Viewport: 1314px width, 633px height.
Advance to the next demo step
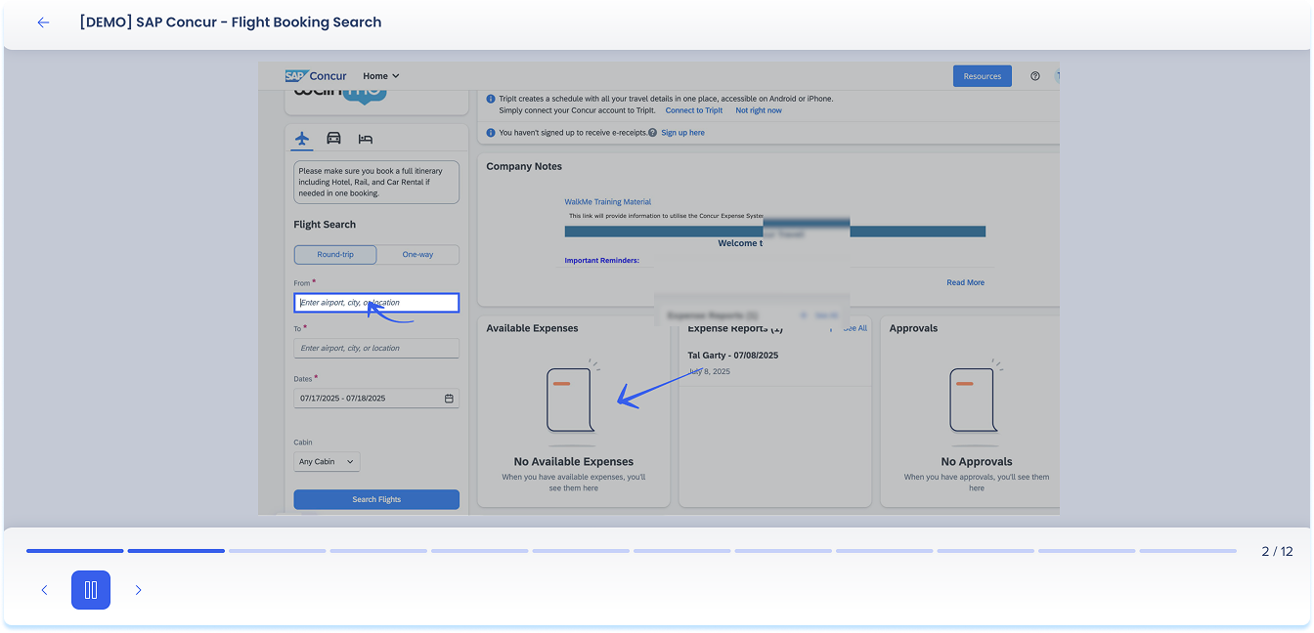pyautogui.click(x=138, y=590)
